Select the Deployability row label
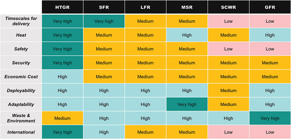 coord(21,91)
